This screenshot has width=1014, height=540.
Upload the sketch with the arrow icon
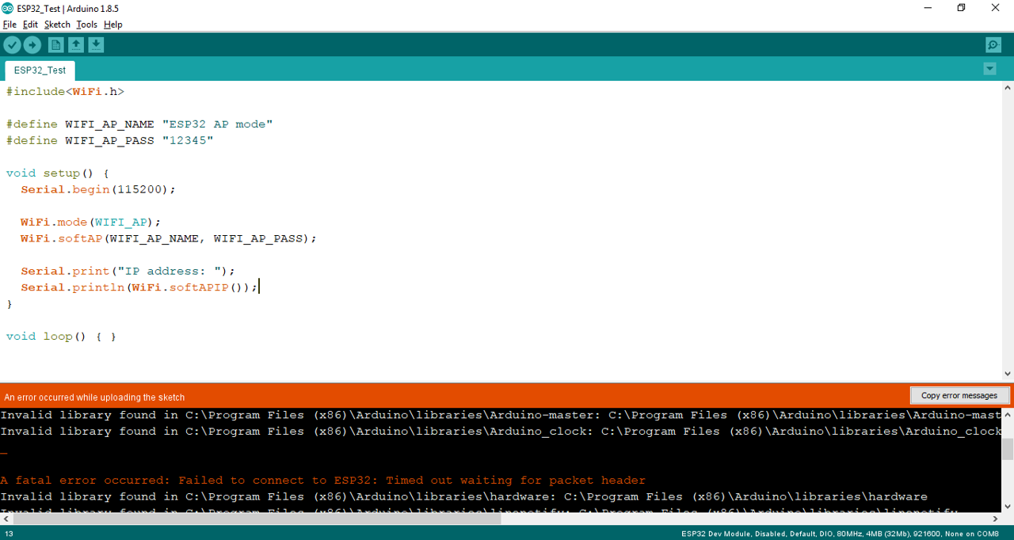[32, 45]
